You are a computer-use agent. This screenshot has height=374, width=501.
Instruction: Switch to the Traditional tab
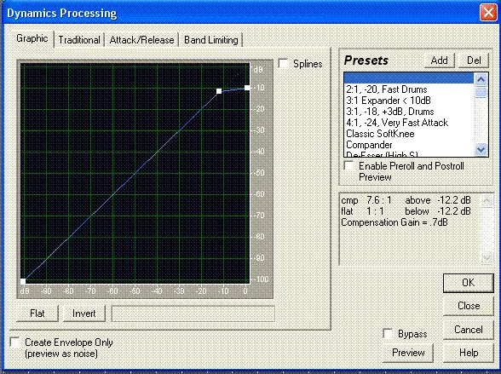(79, 40)
